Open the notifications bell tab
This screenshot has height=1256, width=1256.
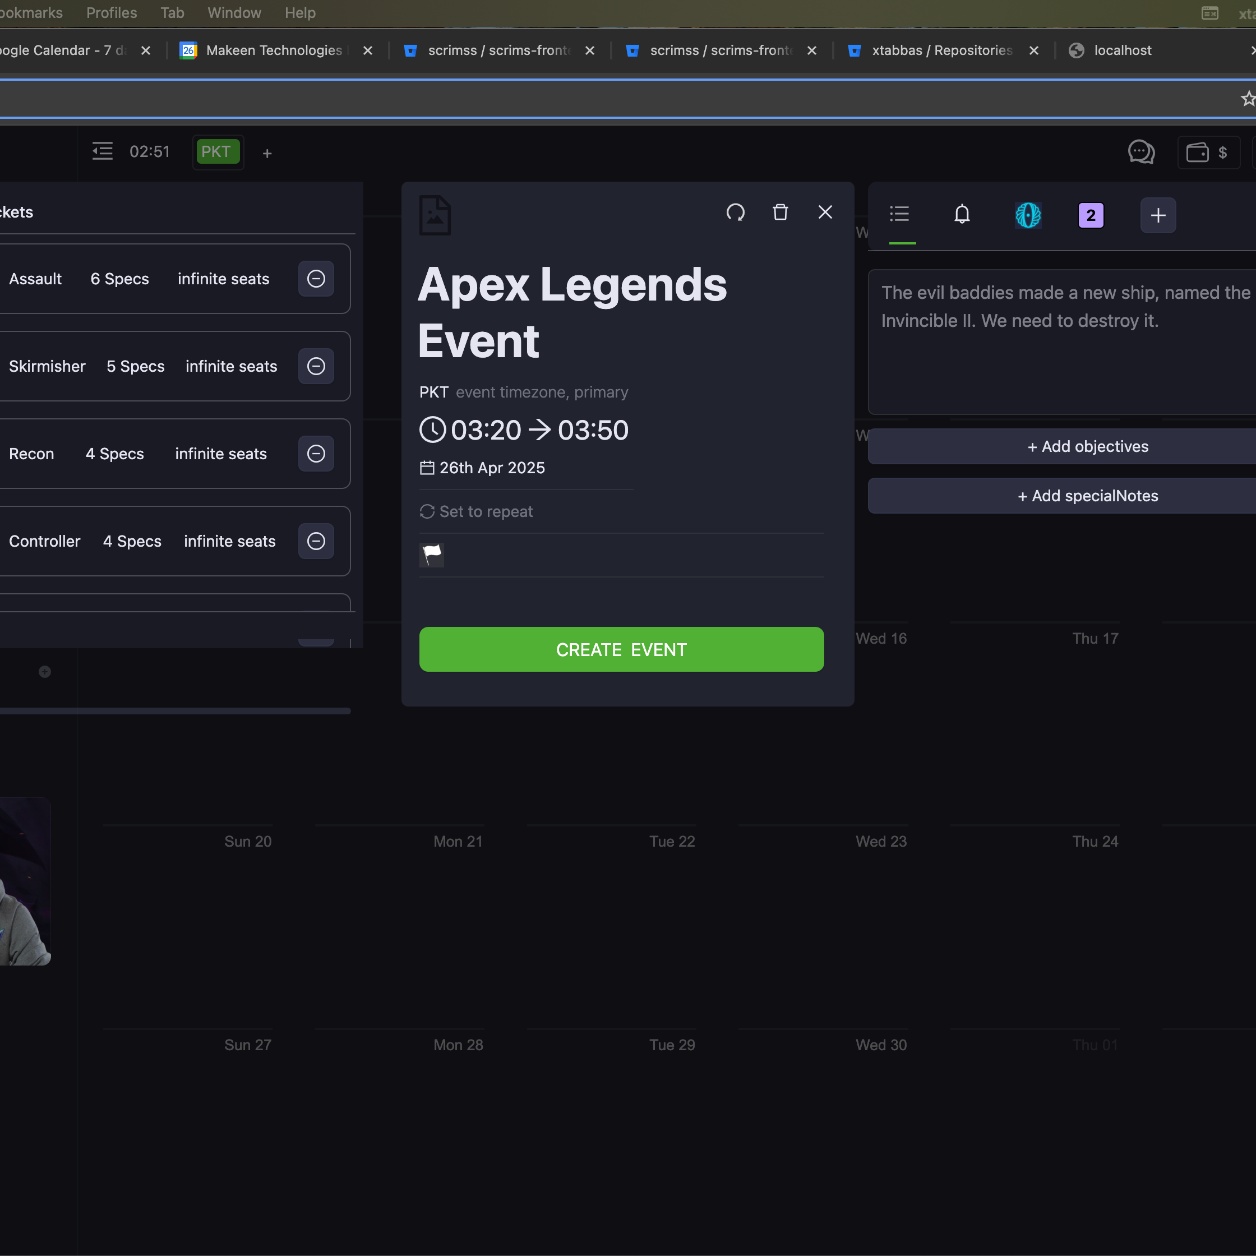pos(962,215)
